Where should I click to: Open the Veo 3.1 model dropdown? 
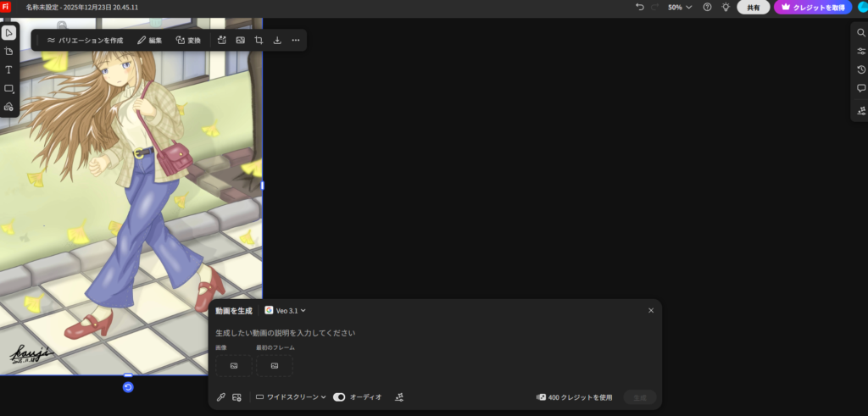(x=286, y=311)
